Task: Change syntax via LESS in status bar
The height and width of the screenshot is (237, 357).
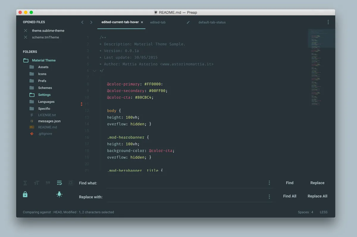Action: pos(324,212)
